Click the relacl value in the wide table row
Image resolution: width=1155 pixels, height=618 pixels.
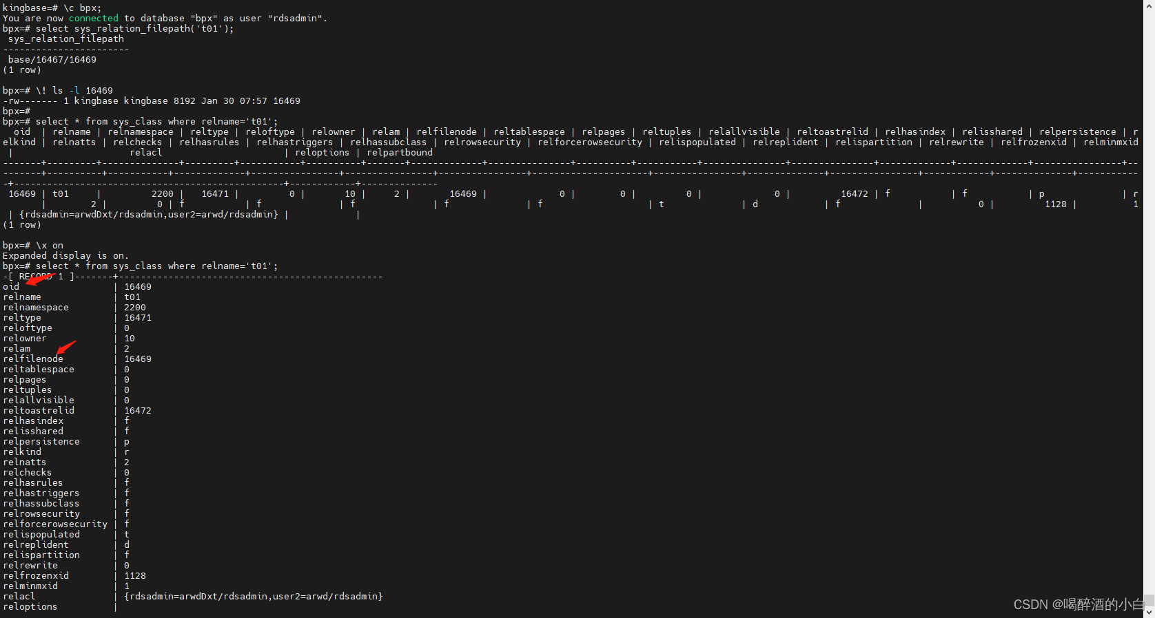pos(149,215)
